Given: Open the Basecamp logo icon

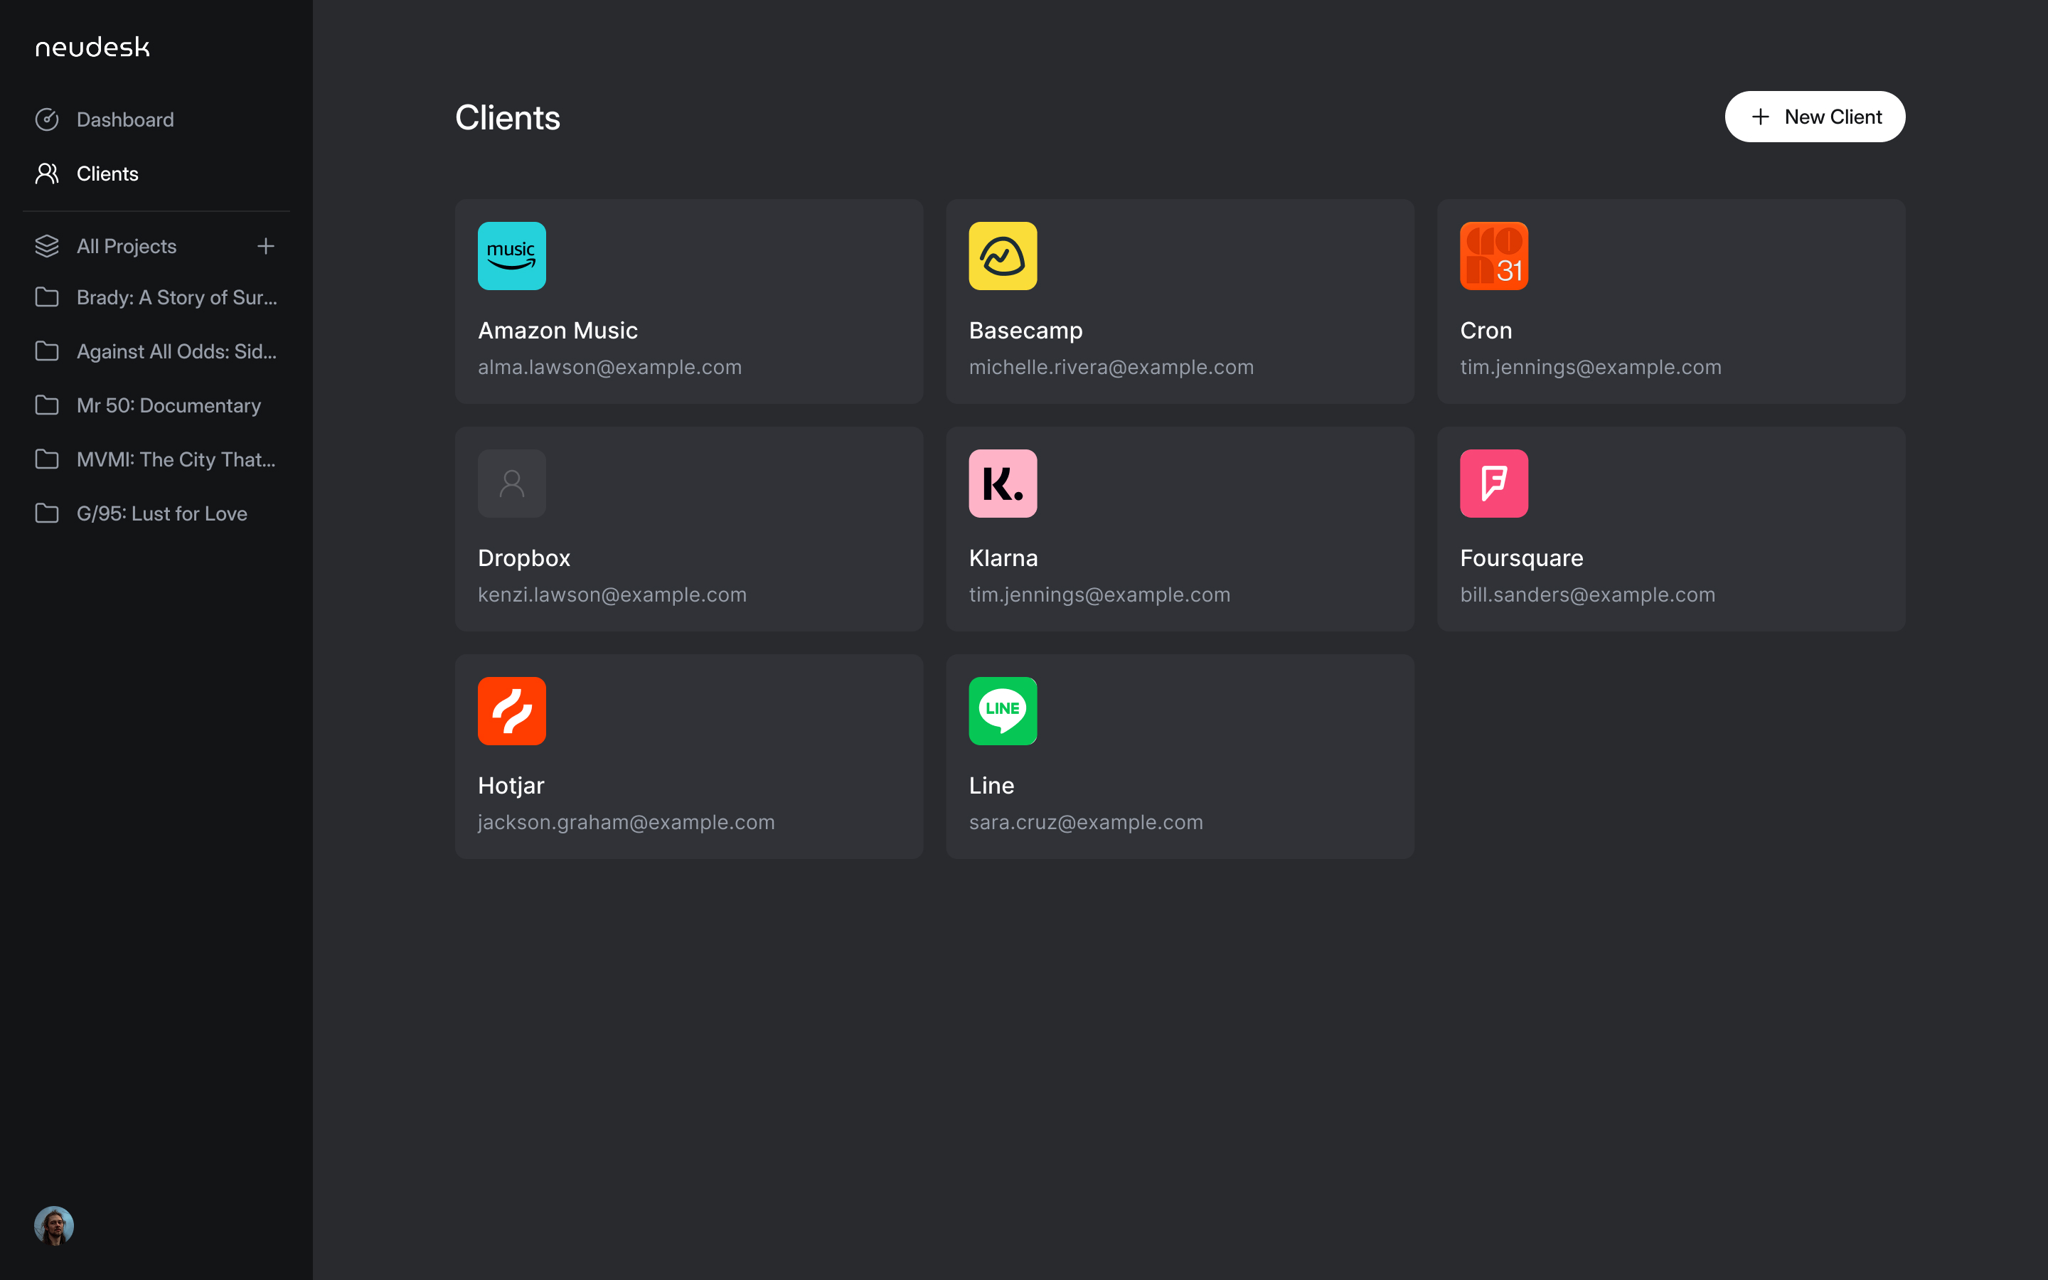Looking at the screenshot, I should click(x=1003, y=256).
